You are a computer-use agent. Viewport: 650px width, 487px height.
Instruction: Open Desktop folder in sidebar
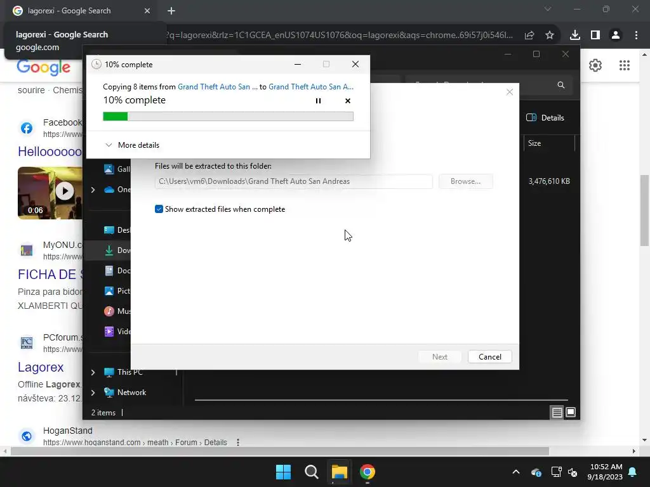[117, 230]
